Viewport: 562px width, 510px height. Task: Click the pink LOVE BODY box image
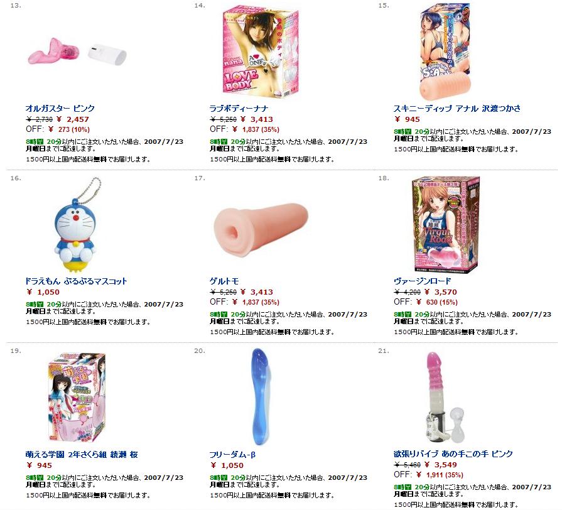tap(261, 52)
